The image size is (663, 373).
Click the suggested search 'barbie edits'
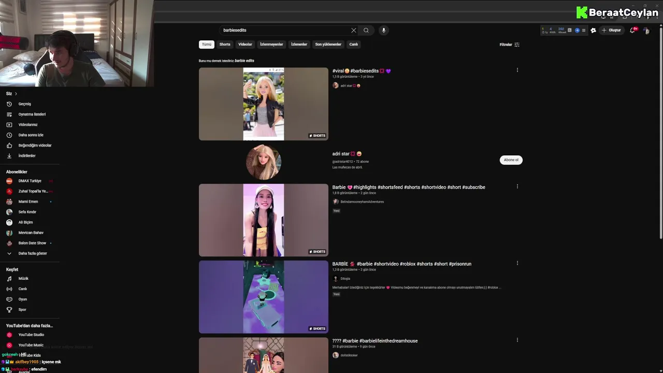tap(244, 61)
